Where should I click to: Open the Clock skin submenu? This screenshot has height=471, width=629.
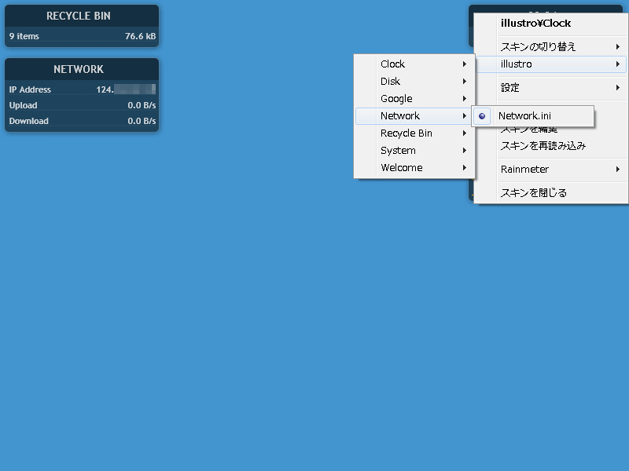(414, 64)
